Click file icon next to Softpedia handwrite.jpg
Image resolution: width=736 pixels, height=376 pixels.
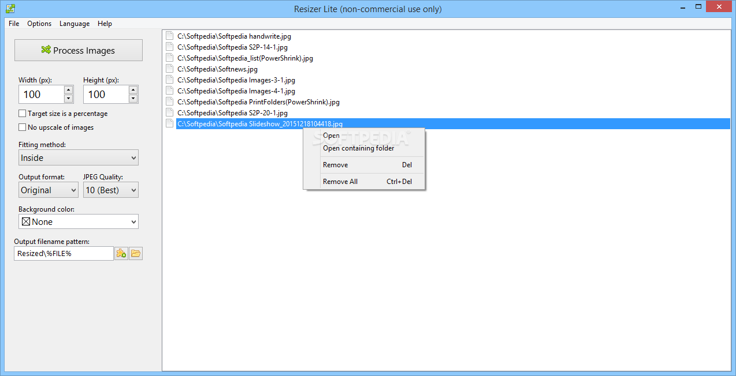tap(169, 36)
